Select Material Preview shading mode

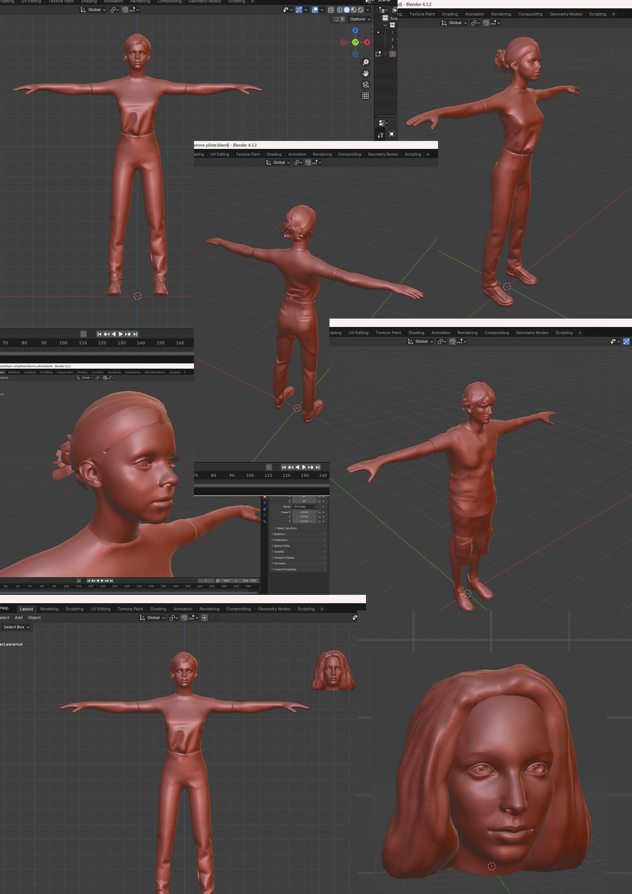pos(354,10)
